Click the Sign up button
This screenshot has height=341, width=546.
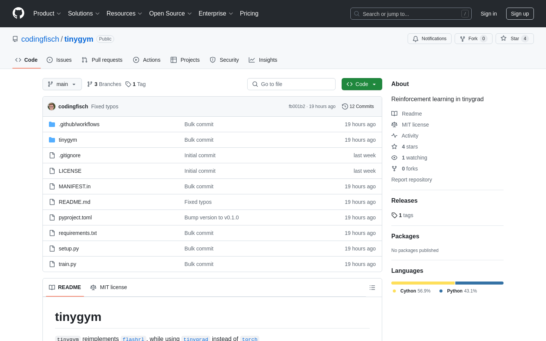(520, 14)
